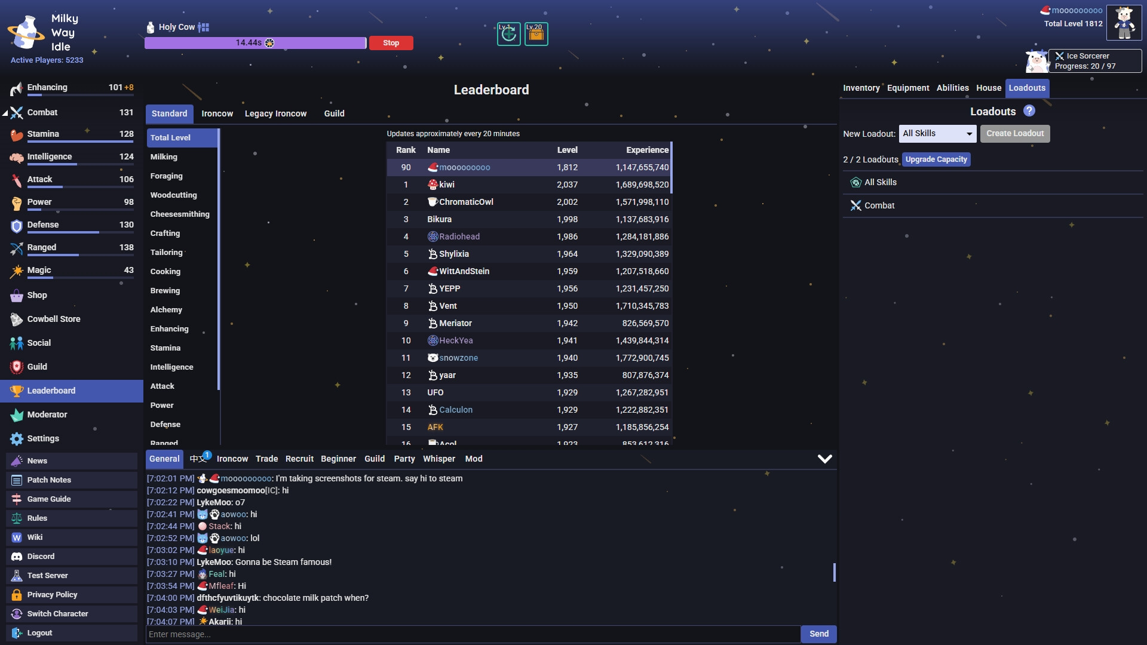Click the Holy Cow action progress bar
This screenshot has width=1147, height=645.
coord(255,43)
